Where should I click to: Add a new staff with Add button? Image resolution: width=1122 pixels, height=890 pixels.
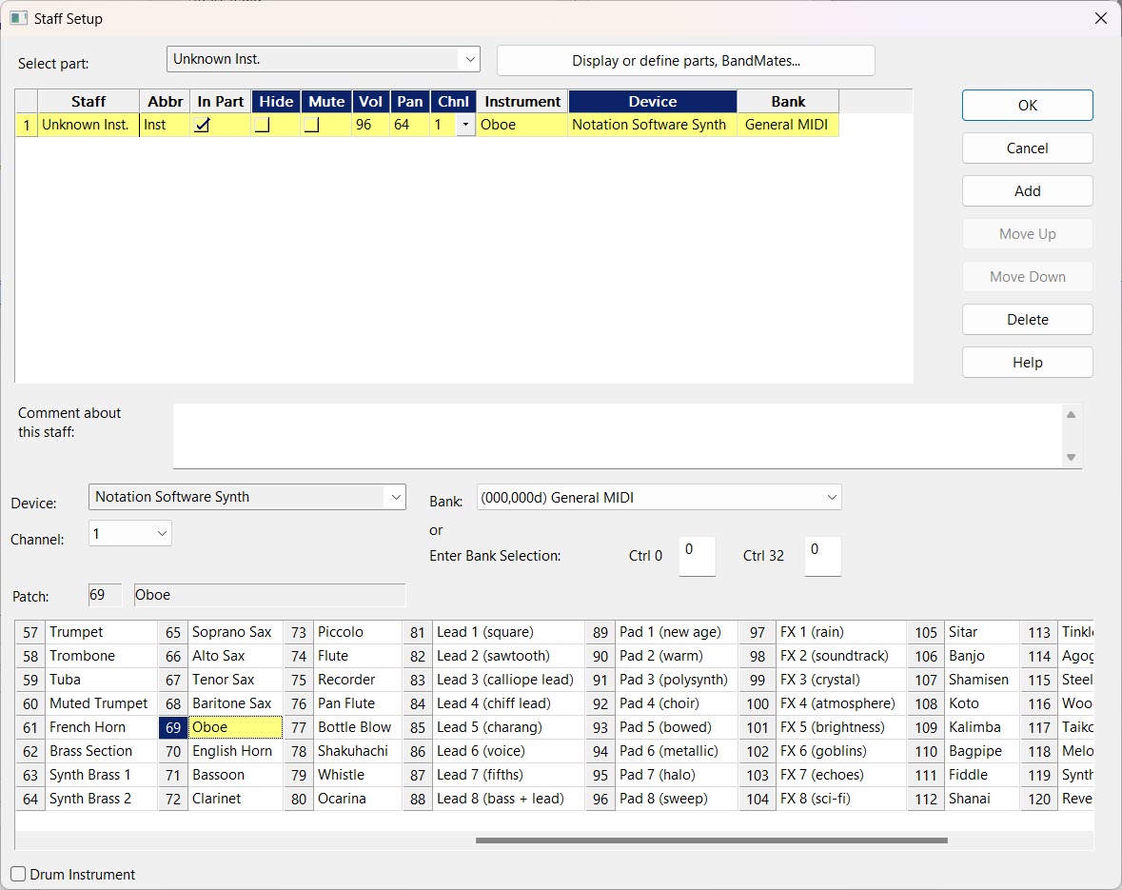pyautogui.click(x=1027, y=190)
